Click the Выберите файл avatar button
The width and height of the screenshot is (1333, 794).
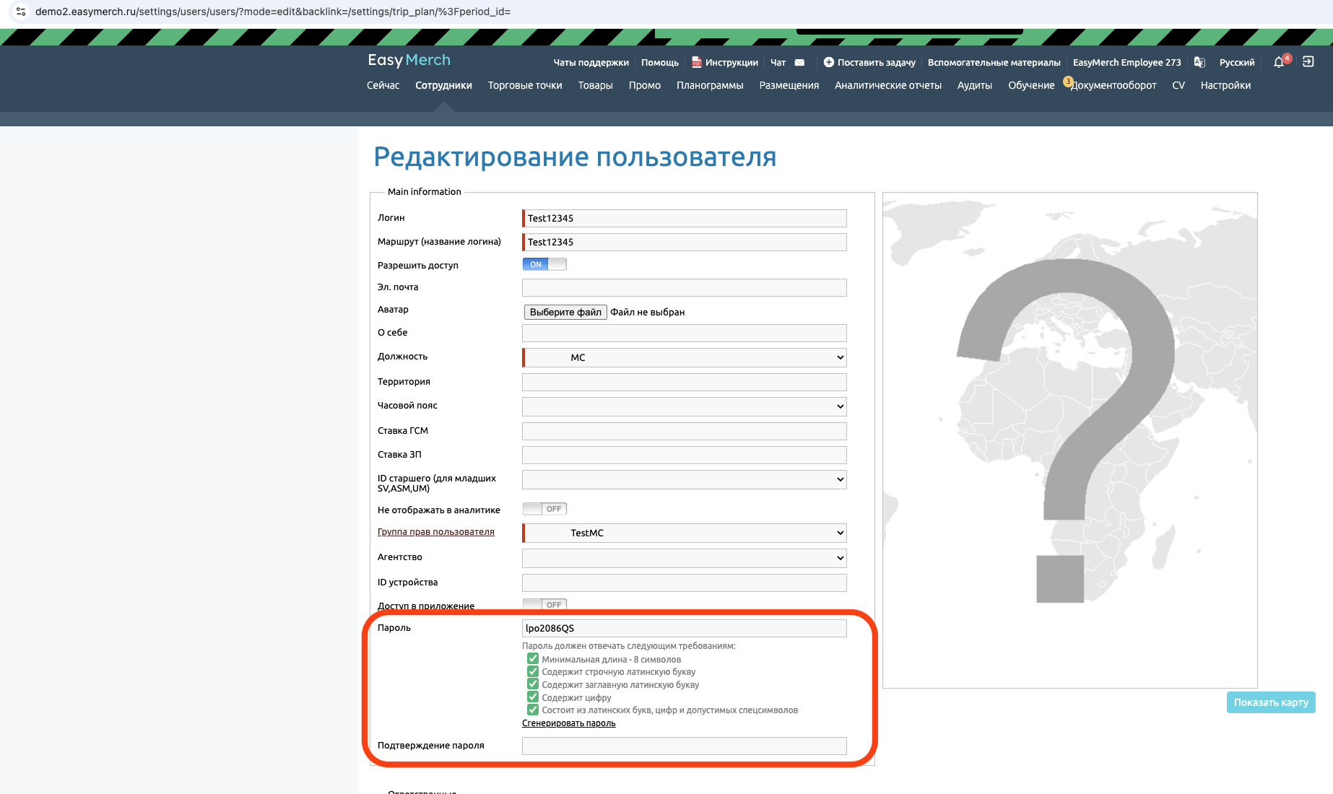point(565,312)
